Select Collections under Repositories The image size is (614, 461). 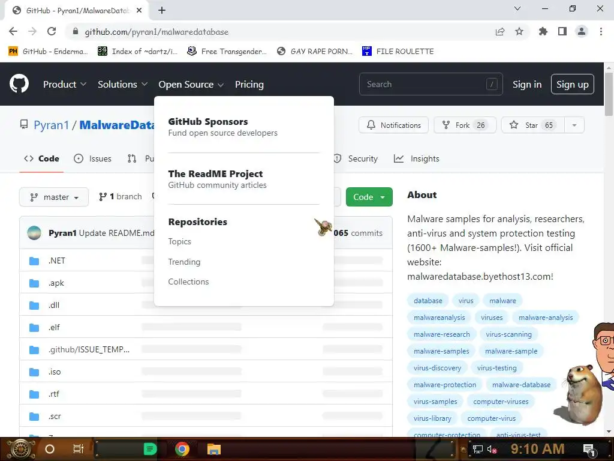pyautogui.click(x=188, y=282)
